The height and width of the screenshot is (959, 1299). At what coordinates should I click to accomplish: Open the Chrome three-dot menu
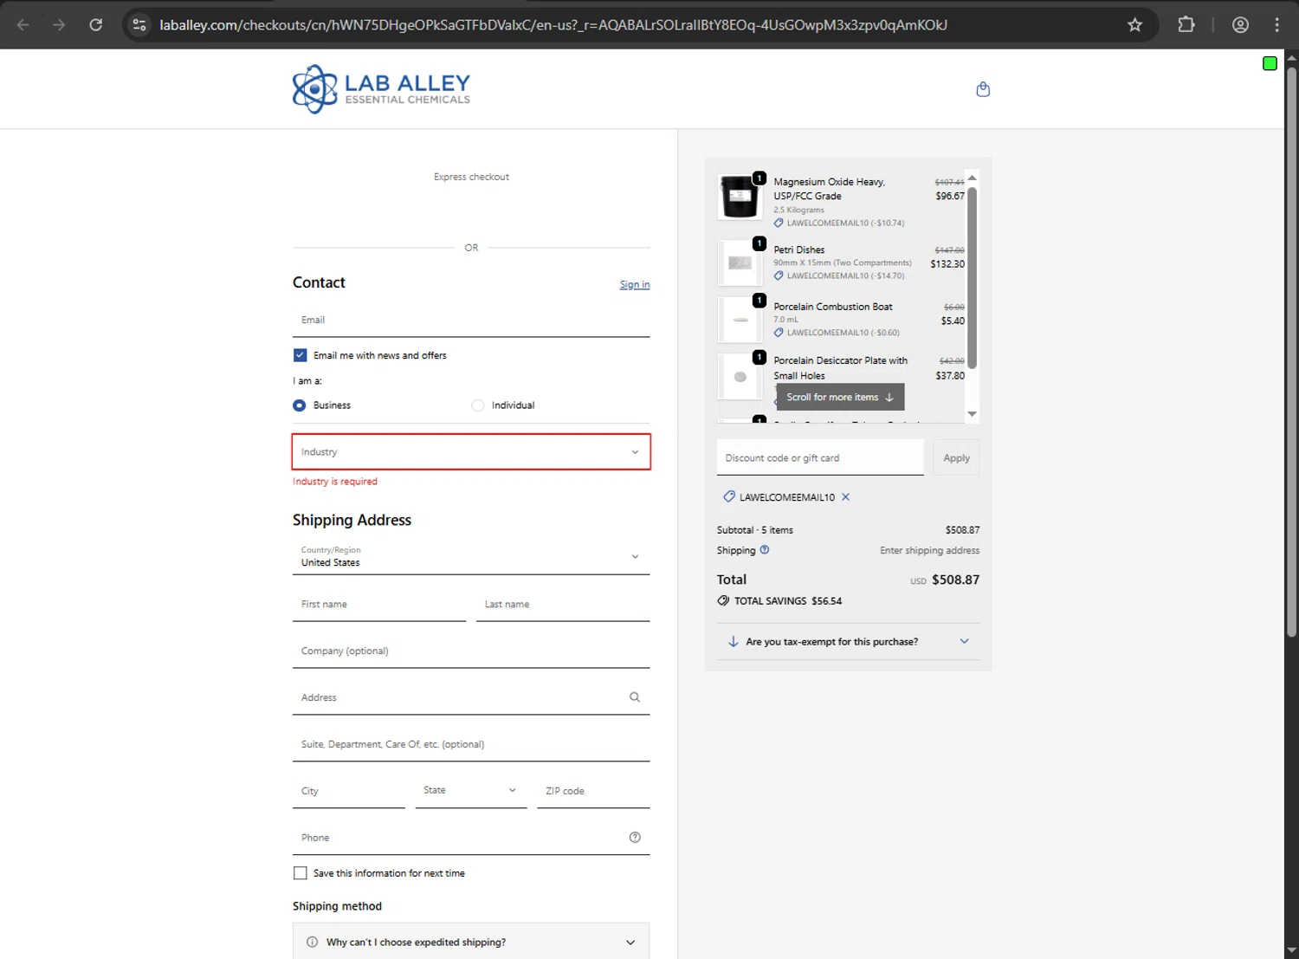pyautogui.click(x=1276, y=24)
